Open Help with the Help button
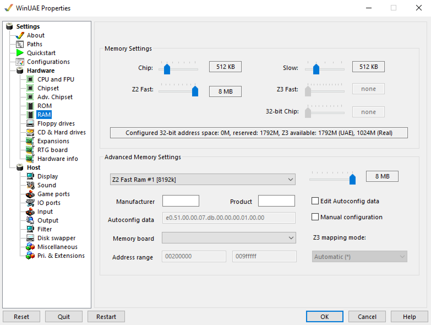Screen dimensions: 431x325 [410, 316]
